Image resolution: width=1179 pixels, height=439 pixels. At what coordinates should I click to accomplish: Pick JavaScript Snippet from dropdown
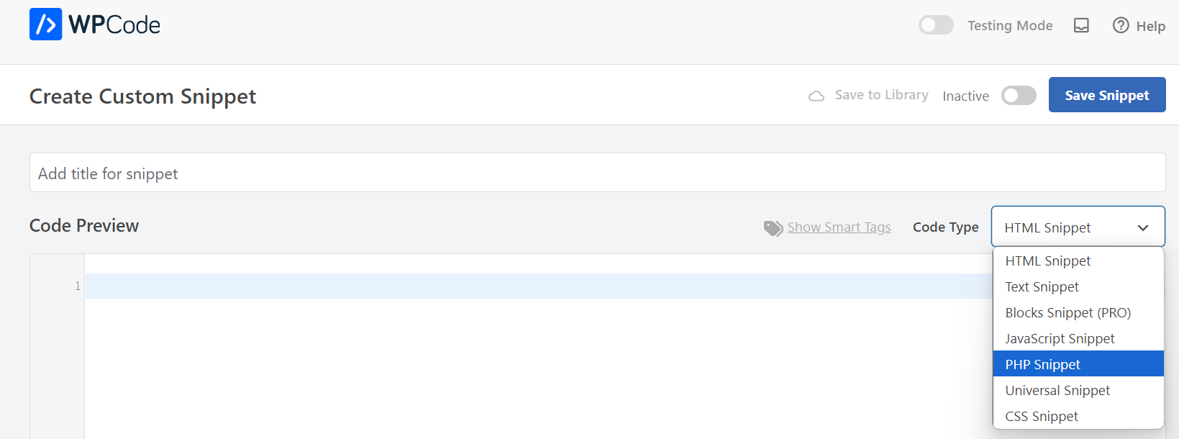1060,339
